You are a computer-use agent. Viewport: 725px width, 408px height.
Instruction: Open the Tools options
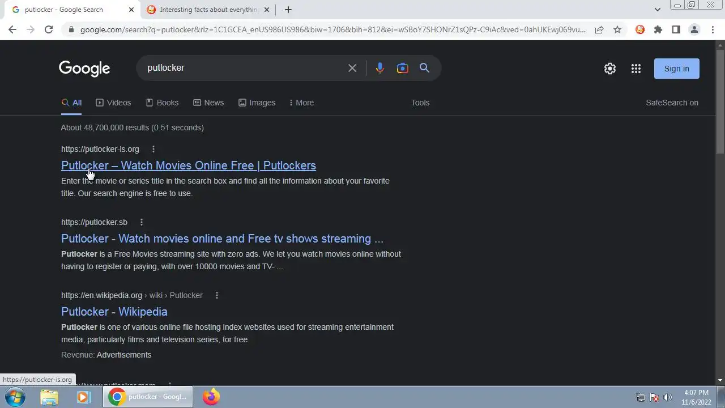pyautogui.click(x=420, y=103)
